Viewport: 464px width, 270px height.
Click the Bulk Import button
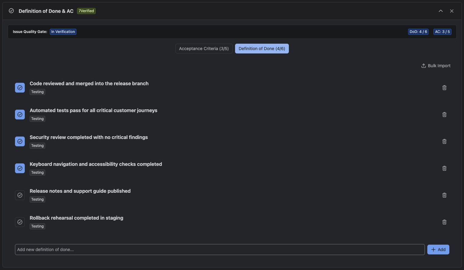[436, 66]
